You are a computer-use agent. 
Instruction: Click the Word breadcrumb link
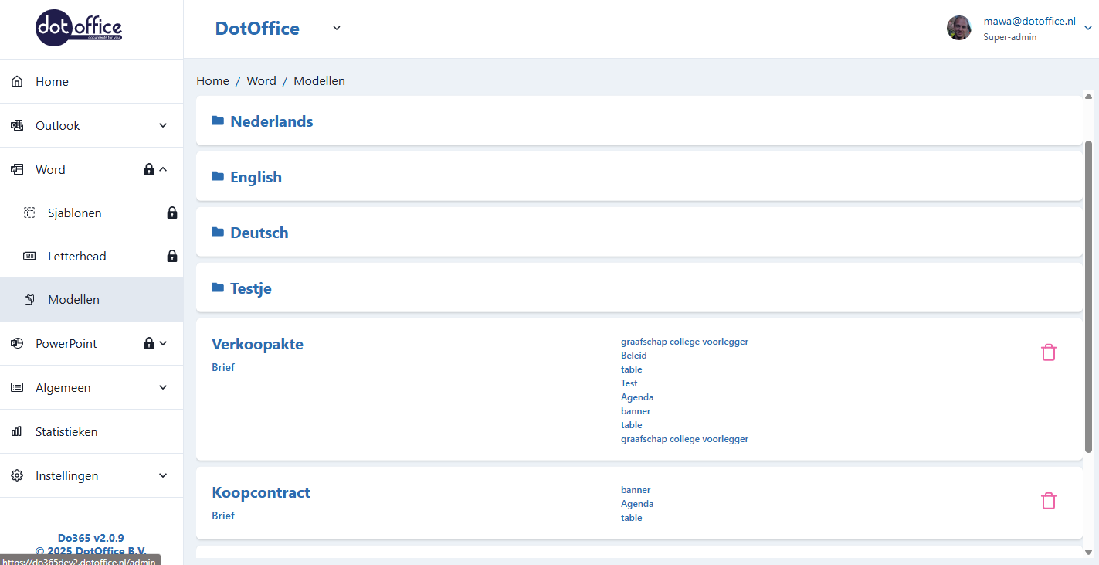pos(261,80)
